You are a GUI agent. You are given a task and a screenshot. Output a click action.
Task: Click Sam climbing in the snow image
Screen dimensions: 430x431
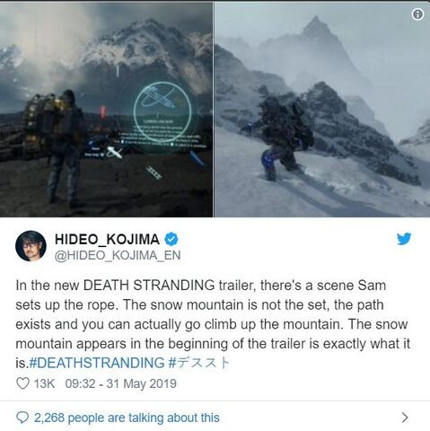coord(278,136)
